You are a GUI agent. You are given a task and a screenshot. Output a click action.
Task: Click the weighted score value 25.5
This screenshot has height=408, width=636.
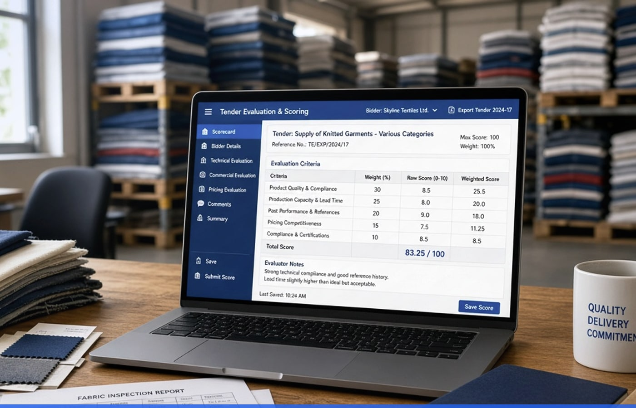(x=479, y=192)
